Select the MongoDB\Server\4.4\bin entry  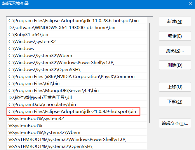tap(77, 91)
